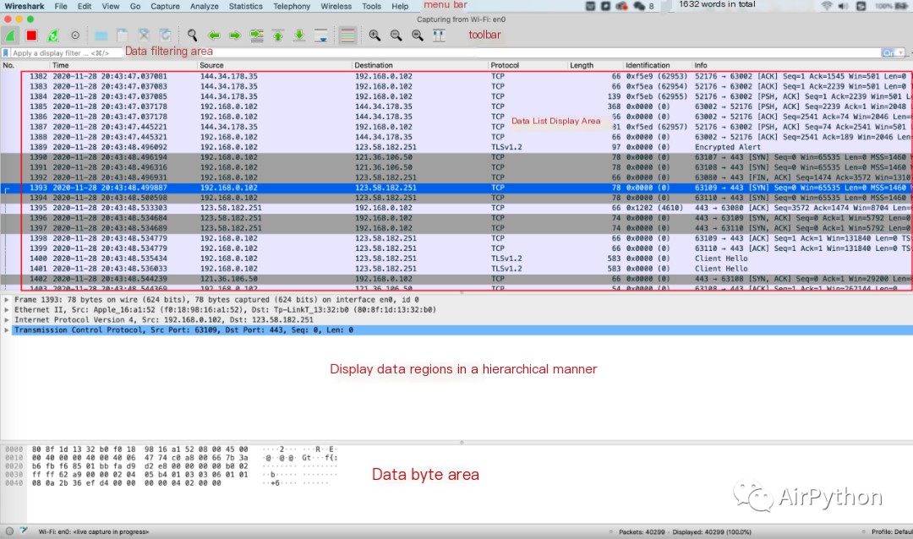Open the Analyze menu
The height and width of the screenshot is (539, 913).
[x=205, y=6]
